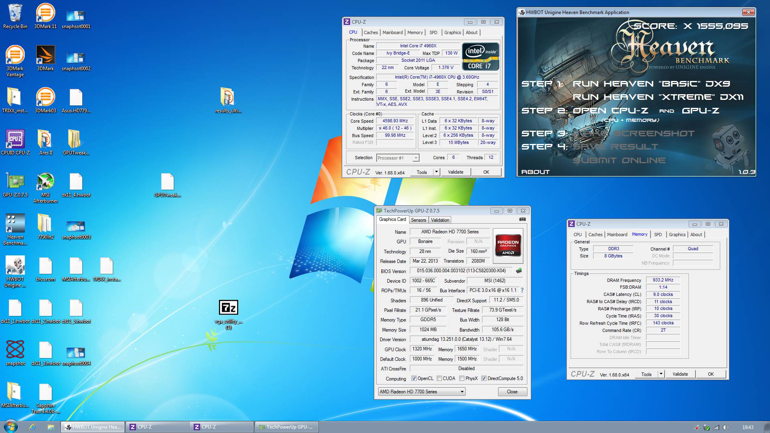Viewport: 770px width, 433px height.
Task: Expand the AMD Radeon HD 7700 Series dropdown
Action: (x=462, y=392)
